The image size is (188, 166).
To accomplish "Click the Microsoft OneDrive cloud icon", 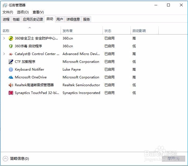I will [x=11, y=77].
